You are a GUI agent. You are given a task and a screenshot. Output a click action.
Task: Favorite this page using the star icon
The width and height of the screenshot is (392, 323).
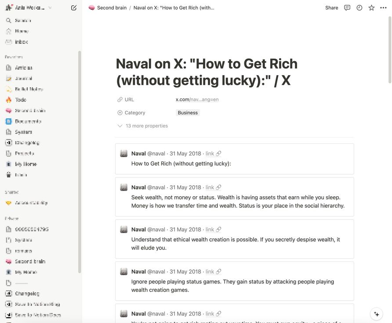tap(370, 7)
